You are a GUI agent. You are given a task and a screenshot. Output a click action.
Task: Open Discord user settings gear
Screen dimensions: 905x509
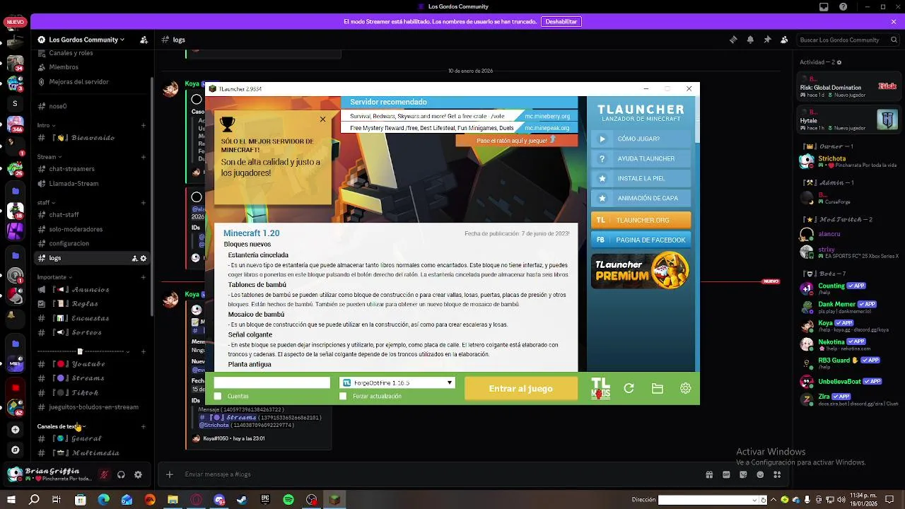coord(138,475)
